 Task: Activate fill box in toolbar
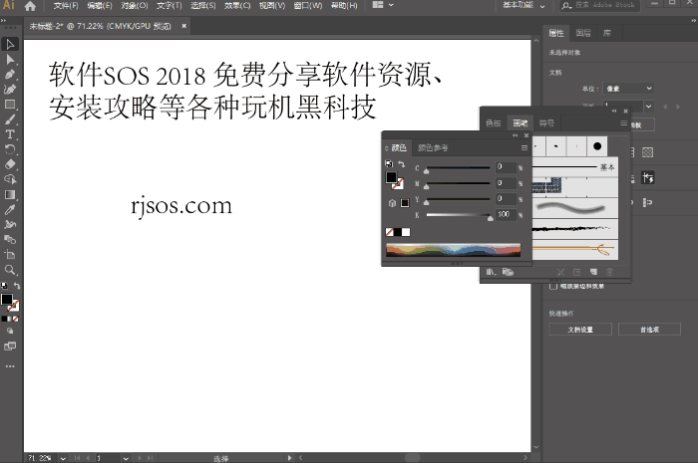click(7, 300)
